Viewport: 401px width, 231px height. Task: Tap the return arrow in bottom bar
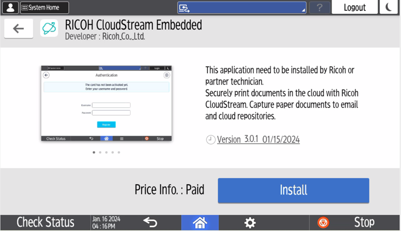point(150,223)
